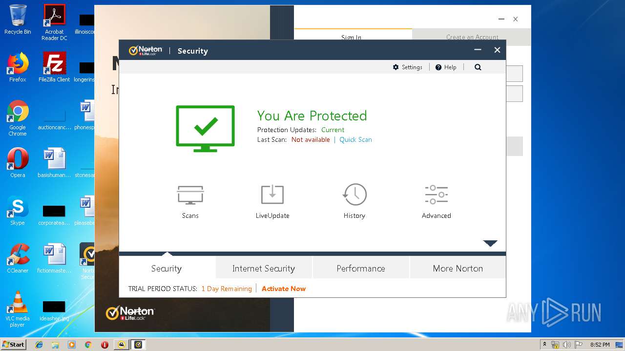
Task: Open the Google Chrome desktop icon
Action: (x=18, y=118)
